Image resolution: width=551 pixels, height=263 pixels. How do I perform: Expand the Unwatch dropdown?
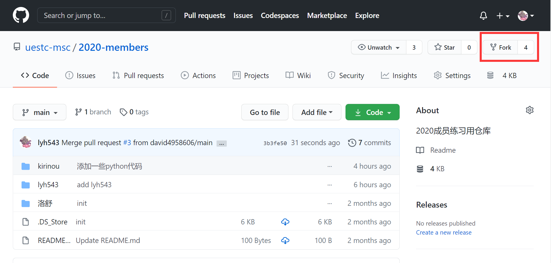coord(379,47)
